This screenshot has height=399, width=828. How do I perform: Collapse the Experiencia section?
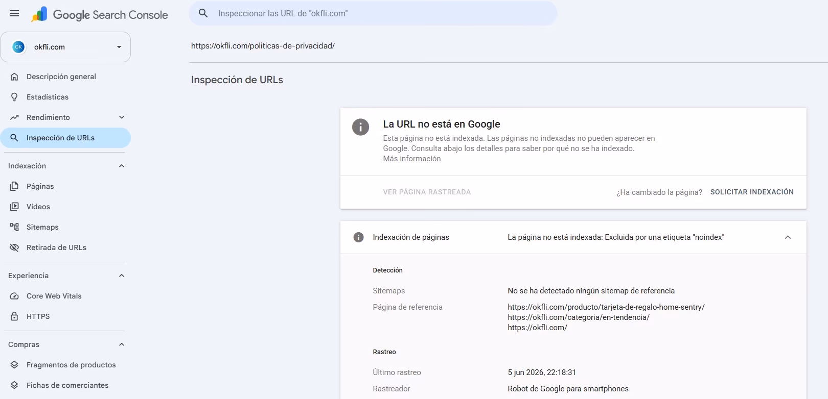point(122,276)
